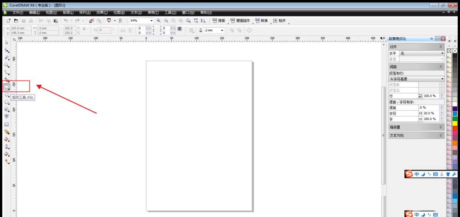Click the stepper for 字 spacing 100.0 %
Image resolution: width=460 pixels, height=217 pixels.
click(x=442, y=119)
